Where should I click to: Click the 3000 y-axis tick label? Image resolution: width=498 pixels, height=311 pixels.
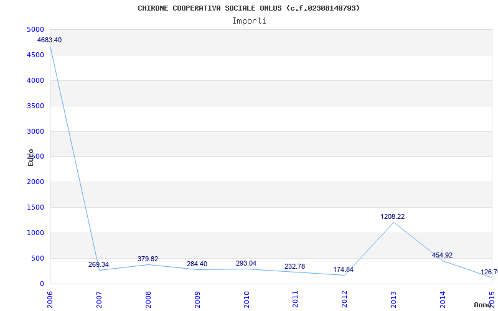tap(35, 131)
